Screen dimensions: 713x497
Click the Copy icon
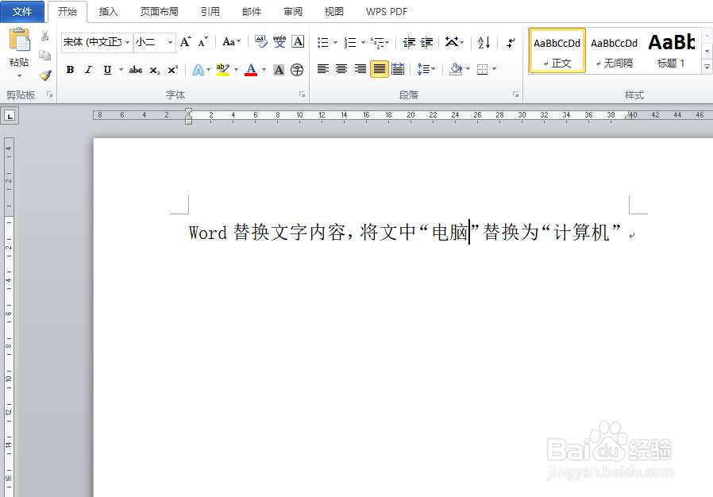[x=45, y=54]
